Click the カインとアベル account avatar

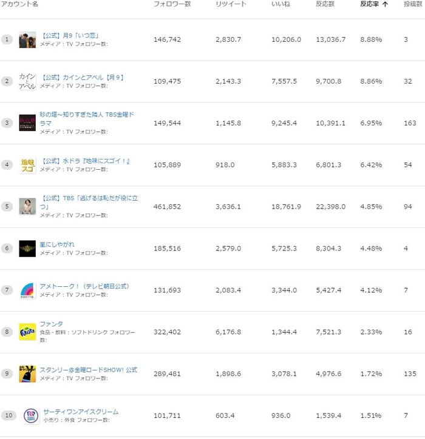point(27,81)
